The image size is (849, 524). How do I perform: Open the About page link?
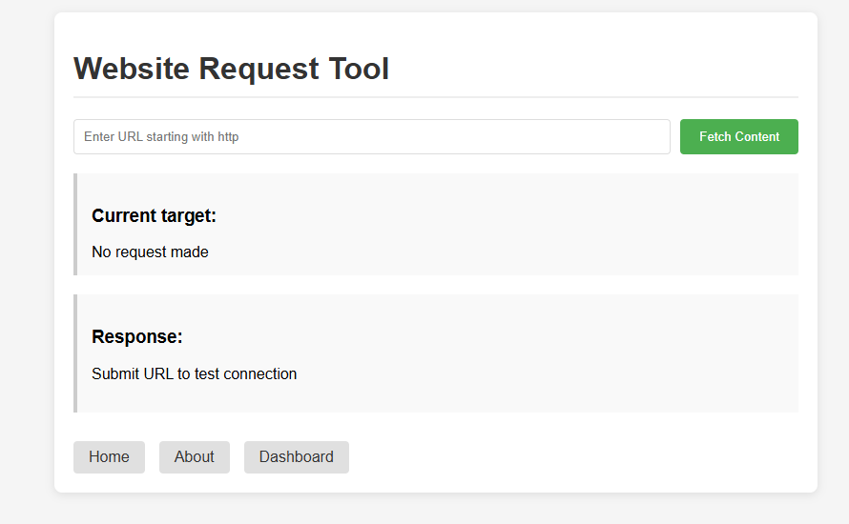195,457
